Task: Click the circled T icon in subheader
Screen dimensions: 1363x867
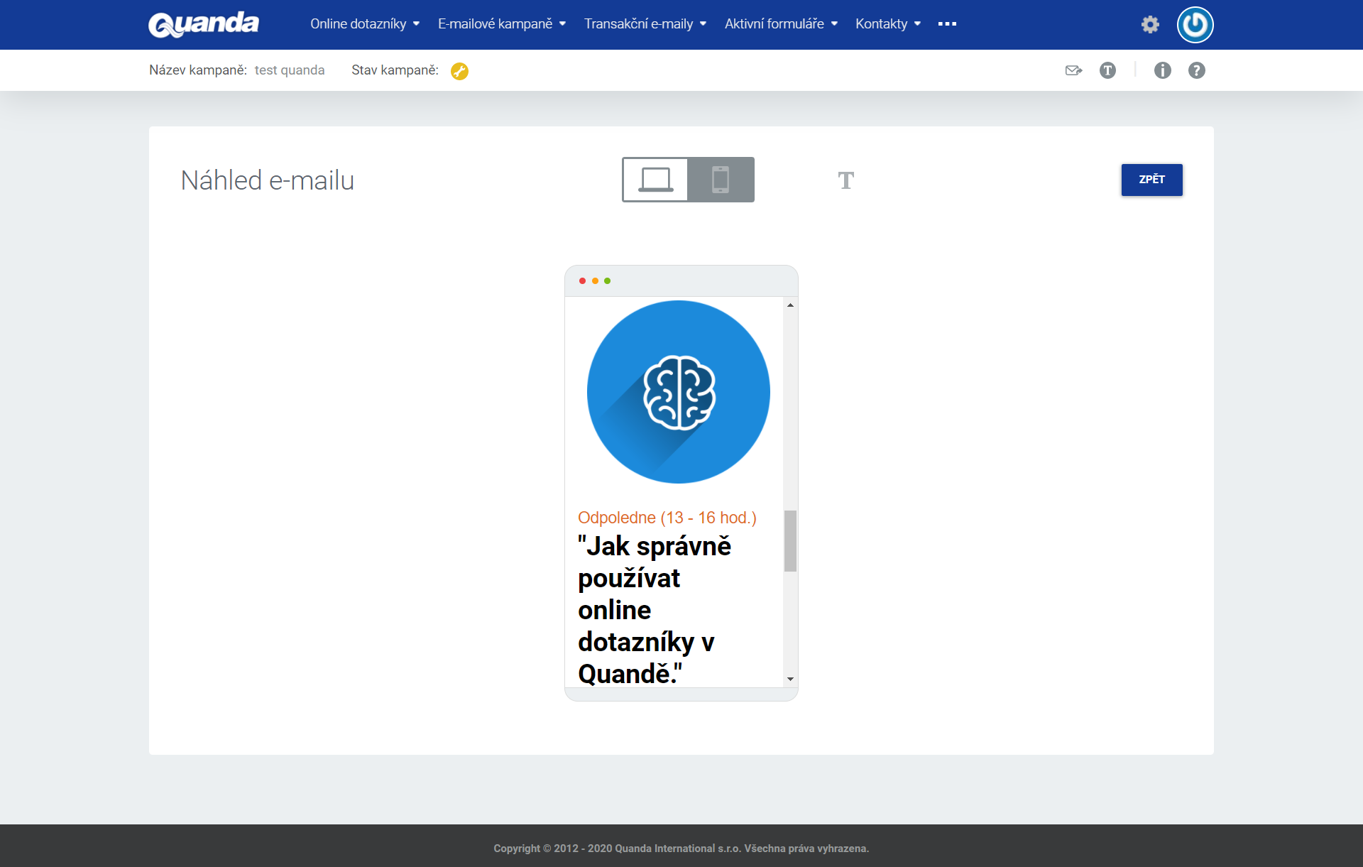Action: [x=1107, y=70]
